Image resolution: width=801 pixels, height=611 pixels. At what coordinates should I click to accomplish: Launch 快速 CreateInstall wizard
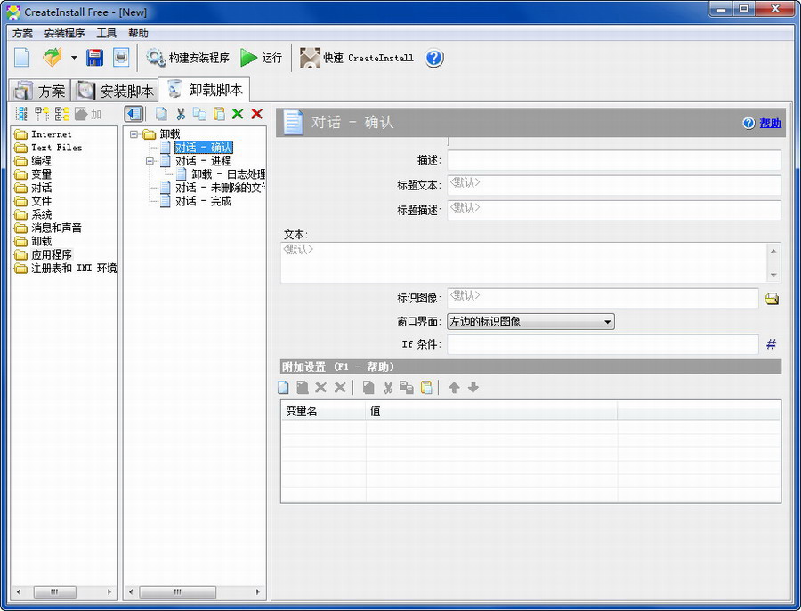(x=357, y=58)
